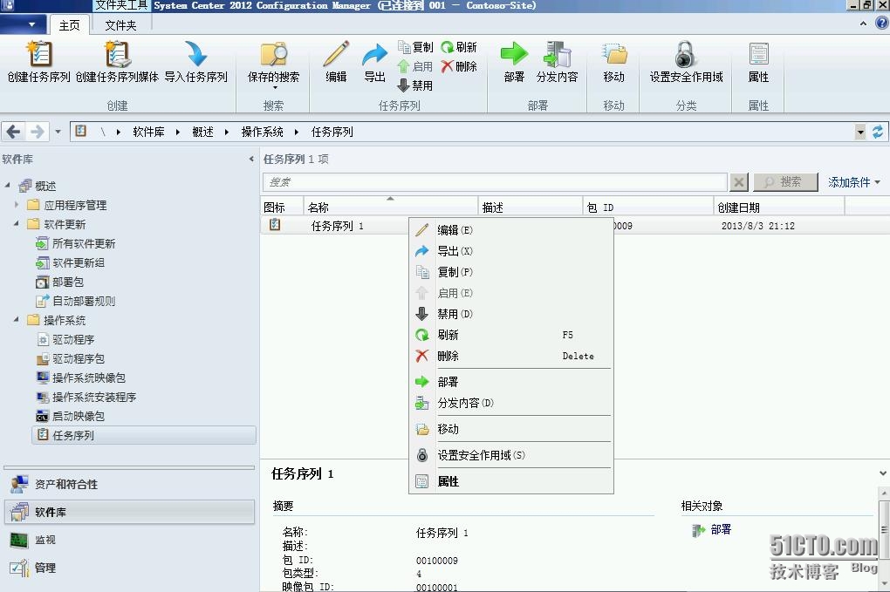Choose 复制(P) in the context menu
The width and height of the screenshot is (890, 592).
(x=510, y=272)
